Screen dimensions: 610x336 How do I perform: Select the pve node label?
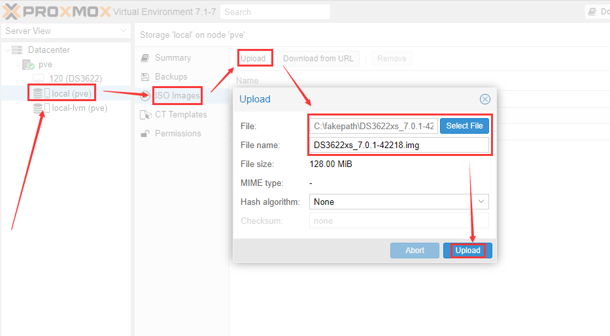tap(45, 65)
